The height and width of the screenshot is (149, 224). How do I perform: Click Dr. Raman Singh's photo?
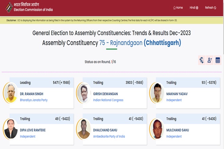tap(11, 93)
